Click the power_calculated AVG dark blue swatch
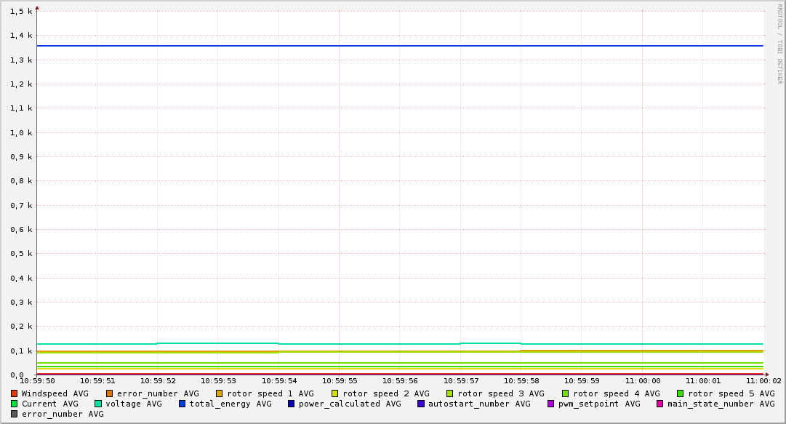The image size is (786, 424). [292, 404]
